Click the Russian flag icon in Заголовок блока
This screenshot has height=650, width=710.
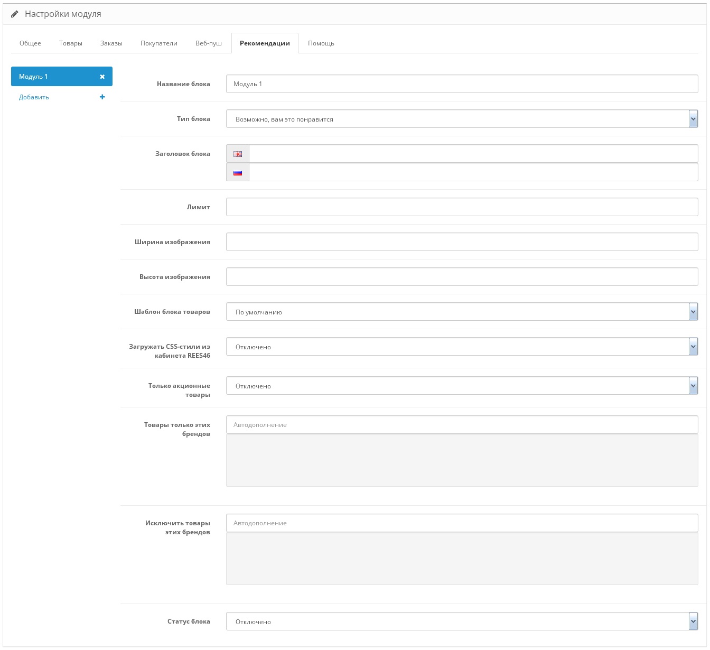coord(238,172)
